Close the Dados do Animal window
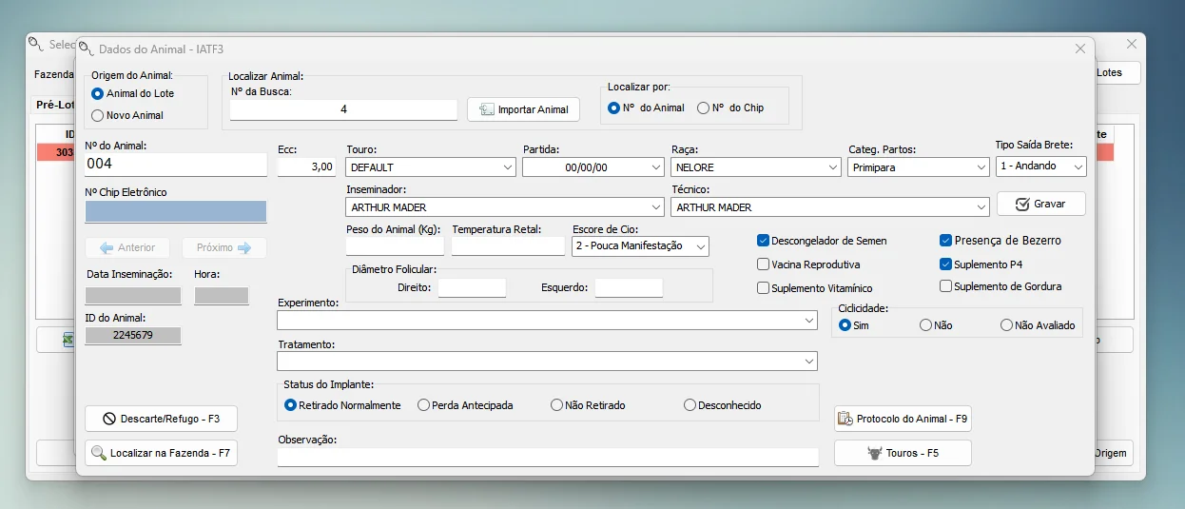 point(1079,49)
